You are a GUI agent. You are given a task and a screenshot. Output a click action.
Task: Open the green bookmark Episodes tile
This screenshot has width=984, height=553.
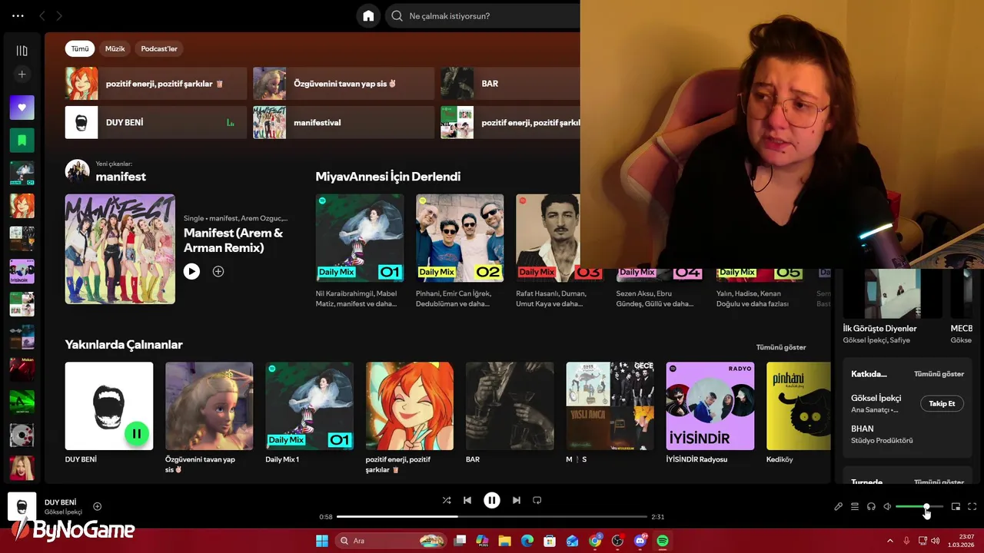(22, 141)
